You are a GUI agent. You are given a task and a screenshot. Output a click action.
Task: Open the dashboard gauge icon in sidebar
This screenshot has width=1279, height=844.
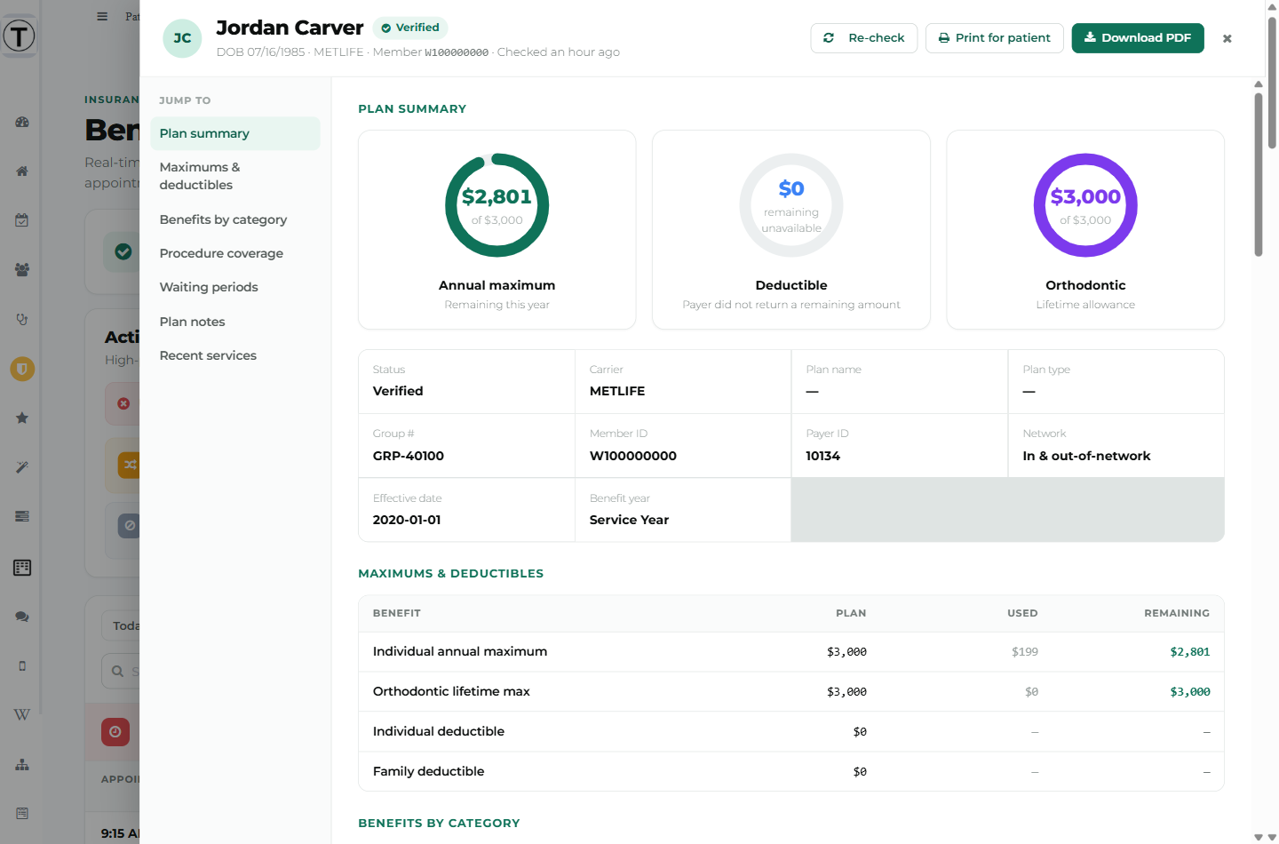click(x=22, y=122)
